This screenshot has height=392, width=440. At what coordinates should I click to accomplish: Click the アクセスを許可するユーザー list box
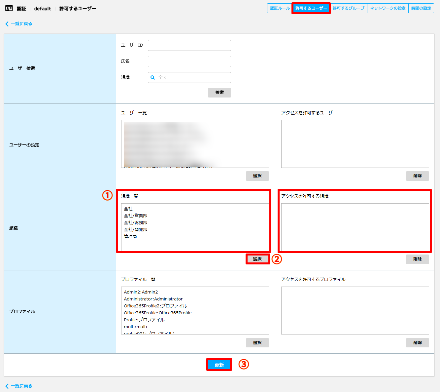[x=355, y=144]
